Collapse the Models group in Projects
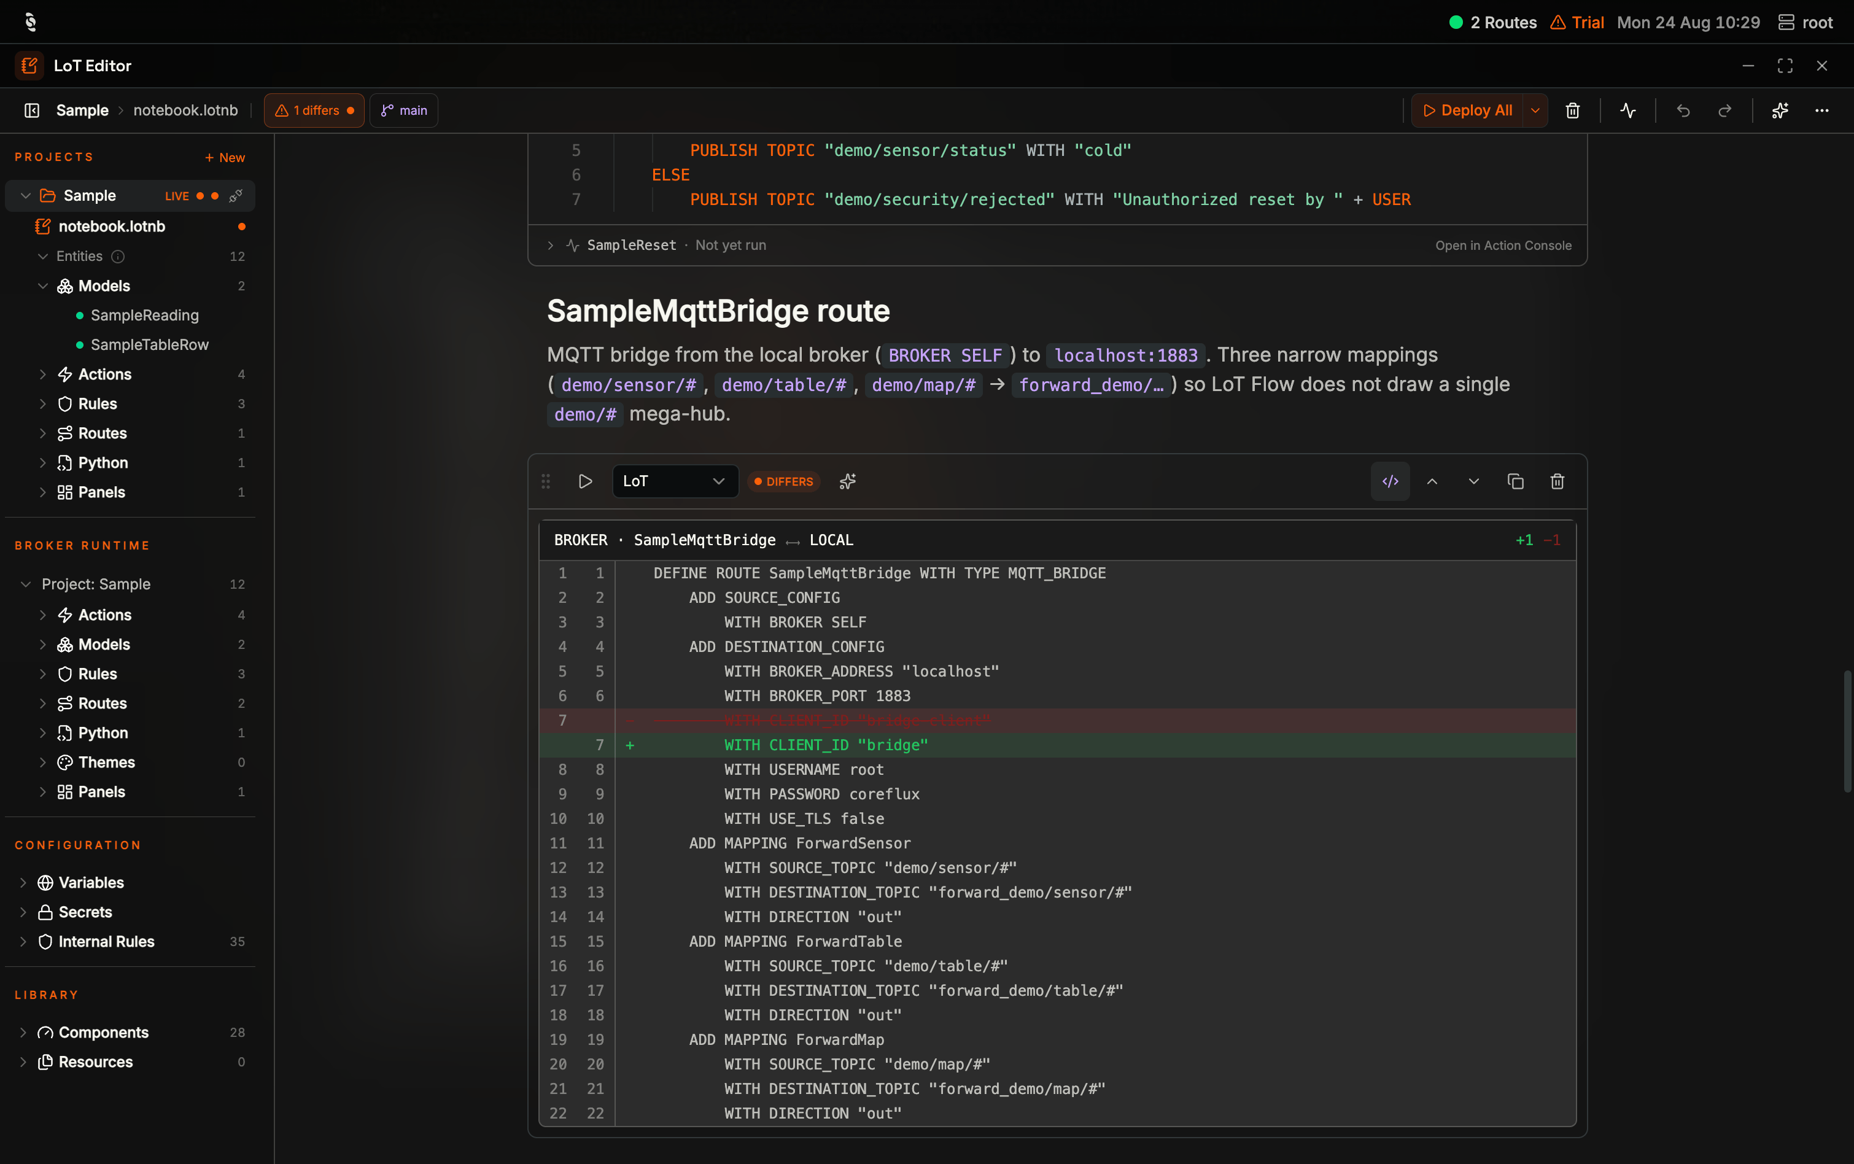 pyautogui.click(x=43, y=285)
